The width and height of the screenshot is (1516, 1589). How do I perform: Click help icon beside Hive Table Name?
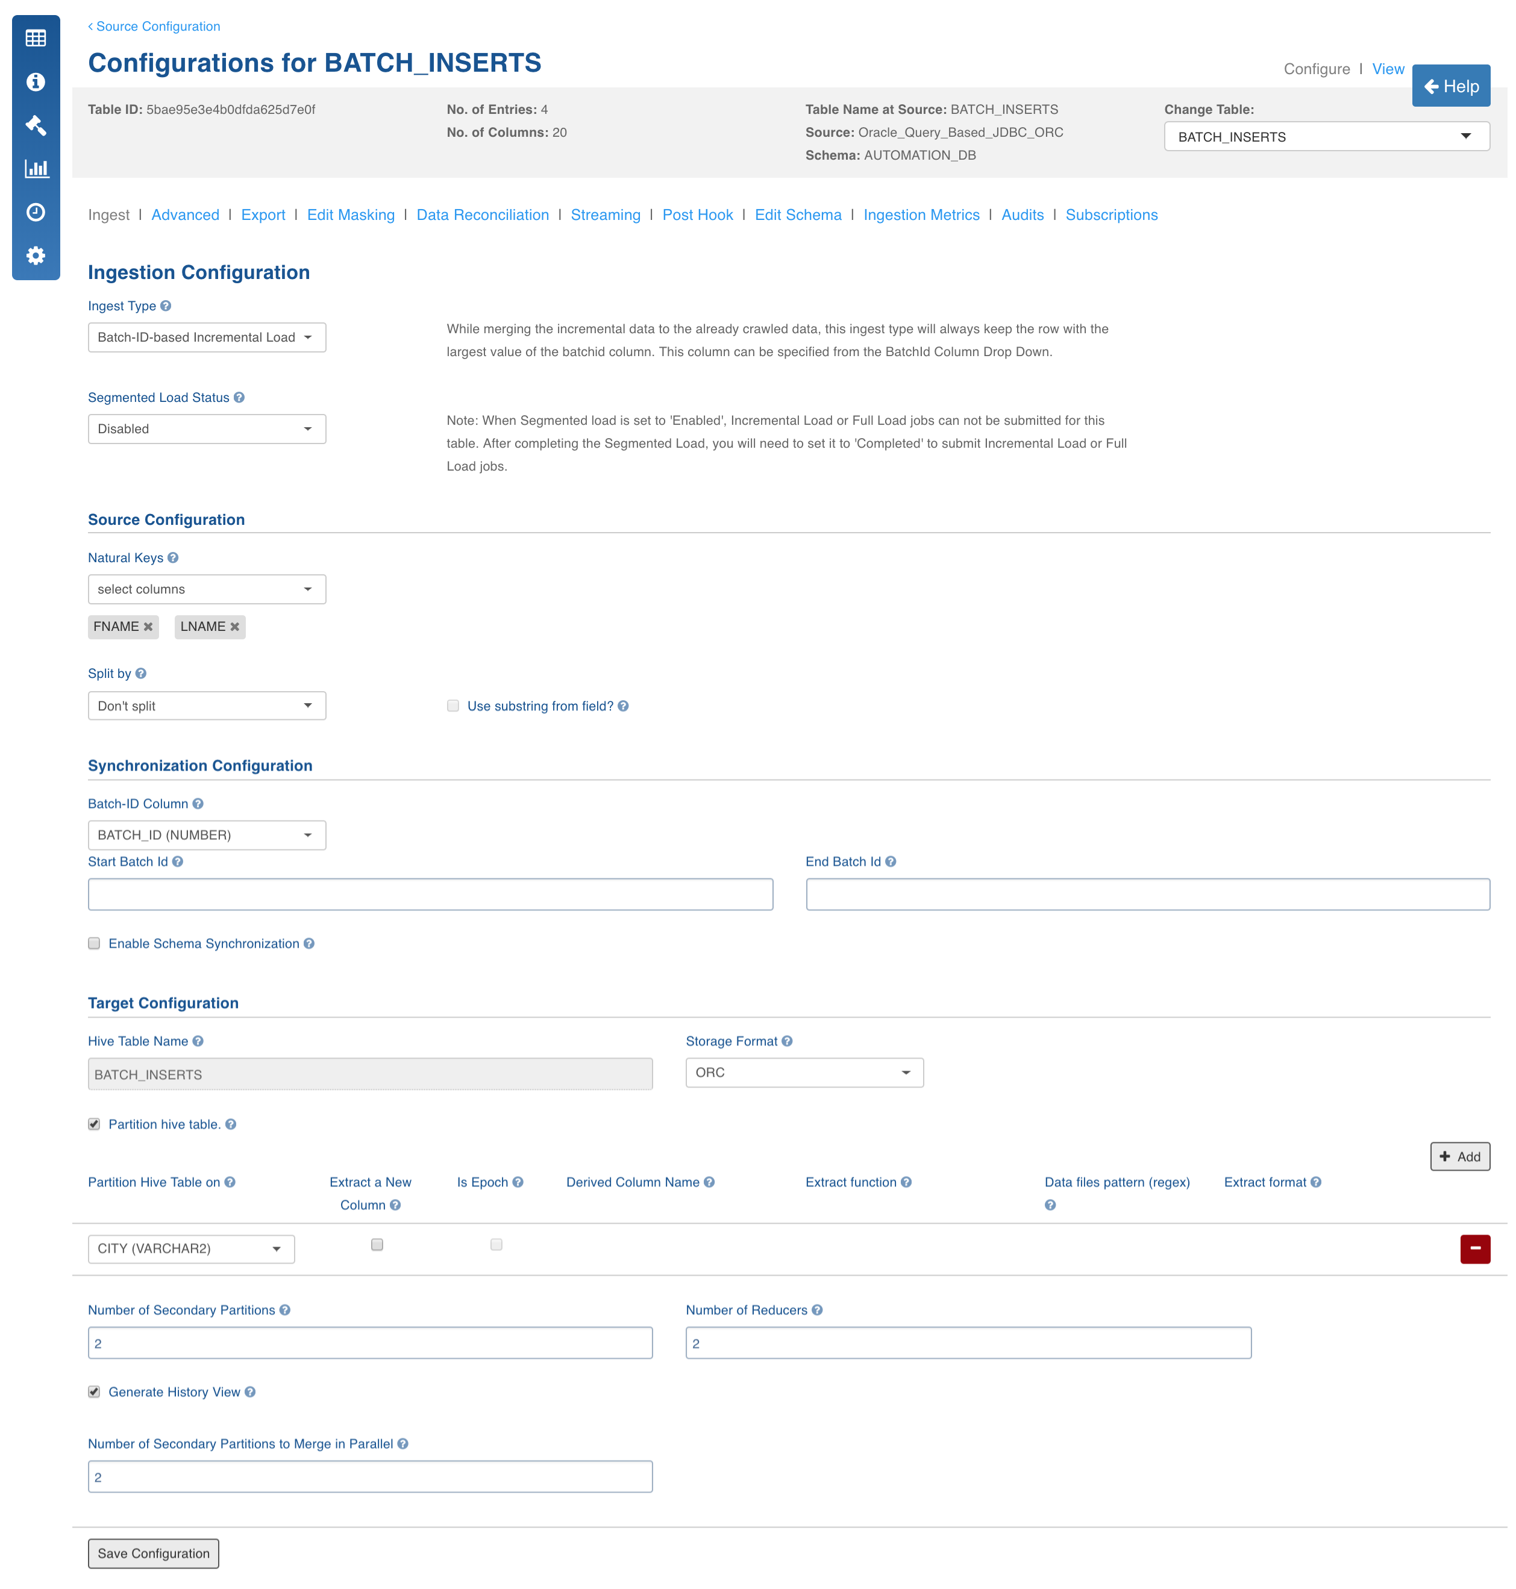[198, 1041]
